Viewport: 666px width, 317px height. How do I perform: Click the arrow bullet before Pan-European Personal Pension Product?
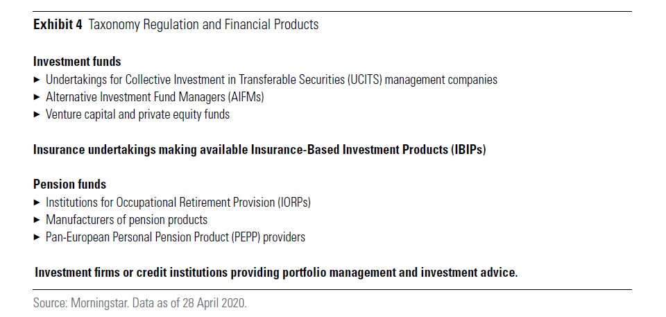click(x=37, y=237)
